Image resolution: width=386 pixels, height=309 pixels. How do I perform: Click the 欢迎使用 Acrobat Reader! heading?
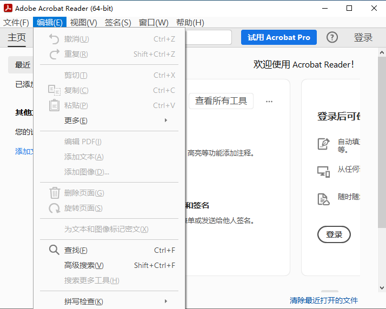pyautogui.click(x=303, y=65)
